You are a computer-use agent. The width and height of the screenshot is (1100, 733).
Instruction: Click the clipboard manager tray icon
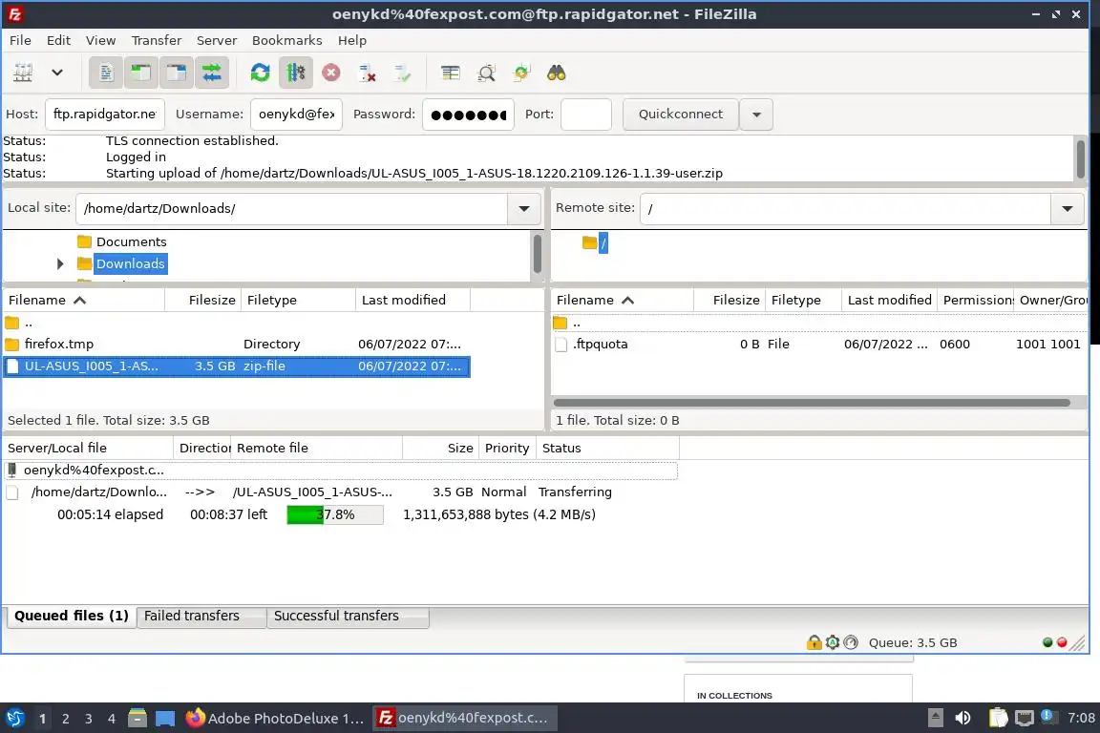998,718
